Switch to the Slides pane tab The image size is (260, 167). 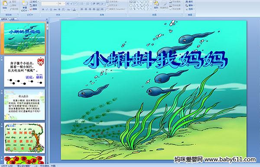tap(4, 19)
